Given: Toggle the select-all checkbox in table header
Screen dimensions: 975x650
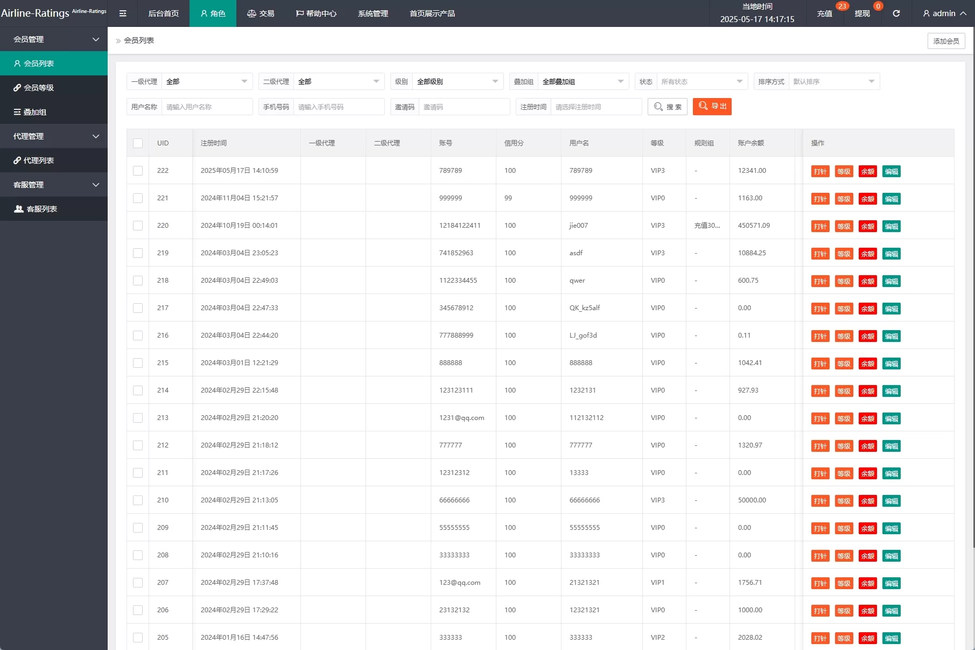Looking at the screenshot, I should tap(138, 143).
